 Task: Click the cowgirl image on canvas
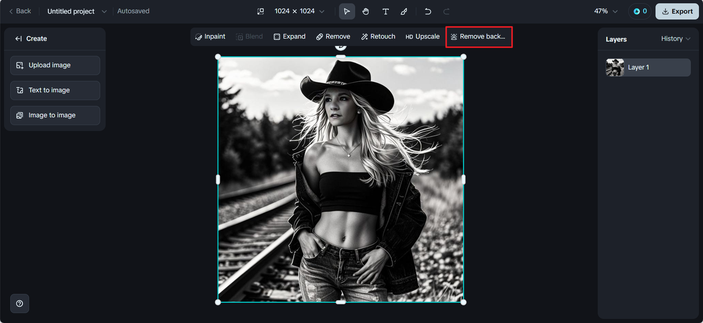click(341, 179)
